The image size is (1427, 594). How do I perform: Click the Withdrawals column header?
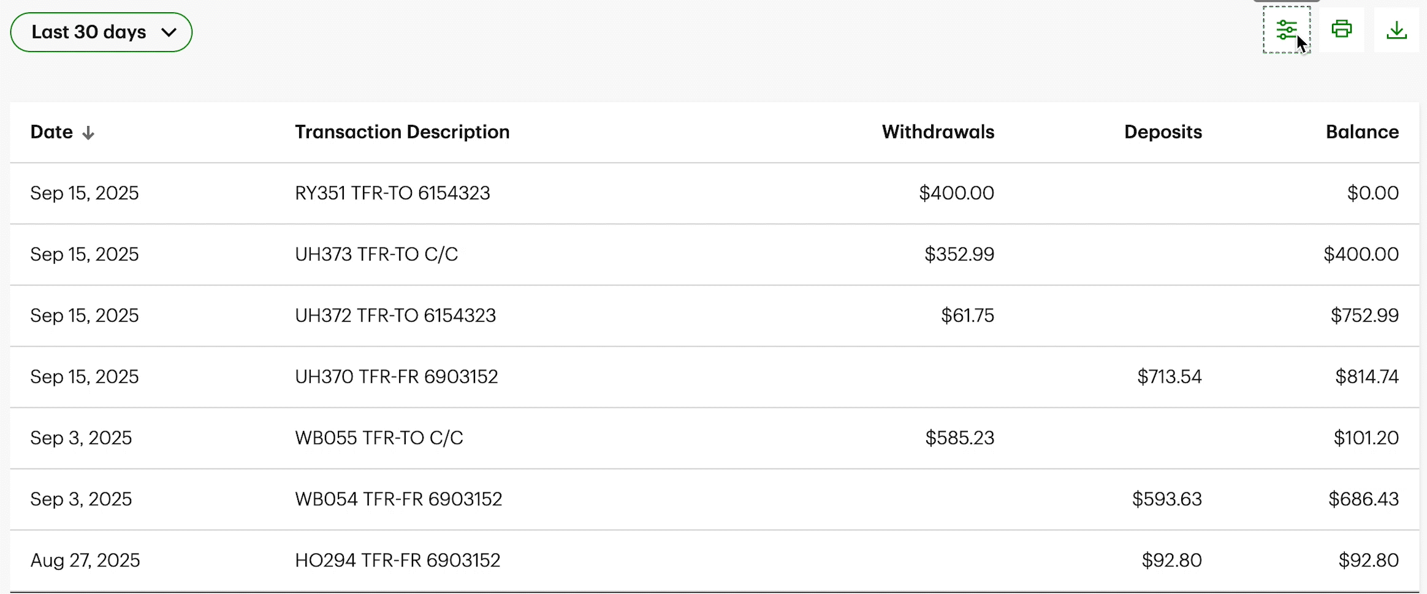point(938,132)
